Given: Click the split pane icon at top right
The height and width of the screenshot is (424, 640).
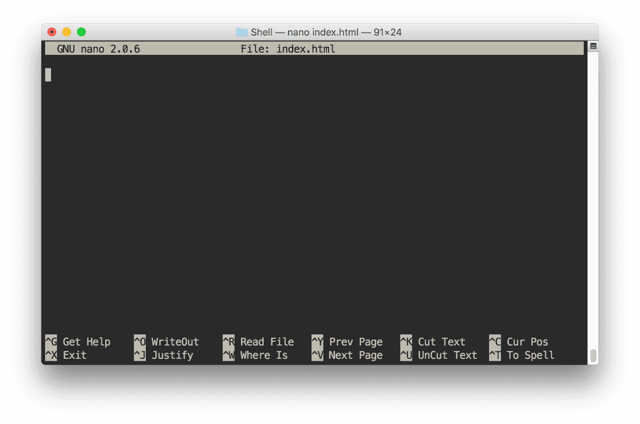Looking at the screenshot, I should [593, 47].
